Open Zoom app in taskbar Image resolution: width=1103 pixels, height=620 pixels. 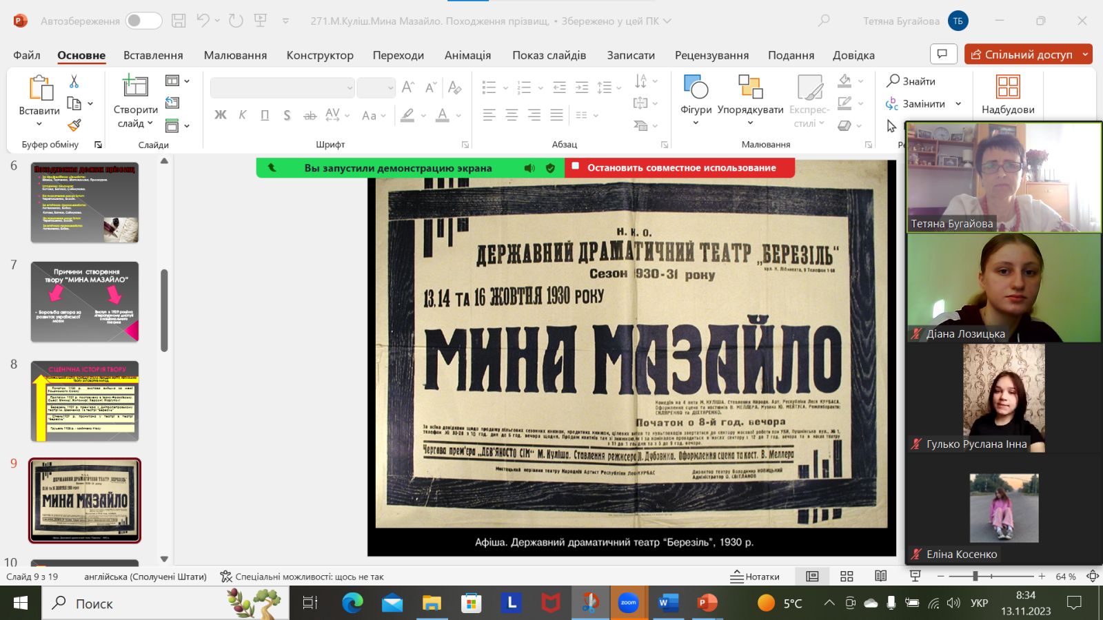coord(628,603)
